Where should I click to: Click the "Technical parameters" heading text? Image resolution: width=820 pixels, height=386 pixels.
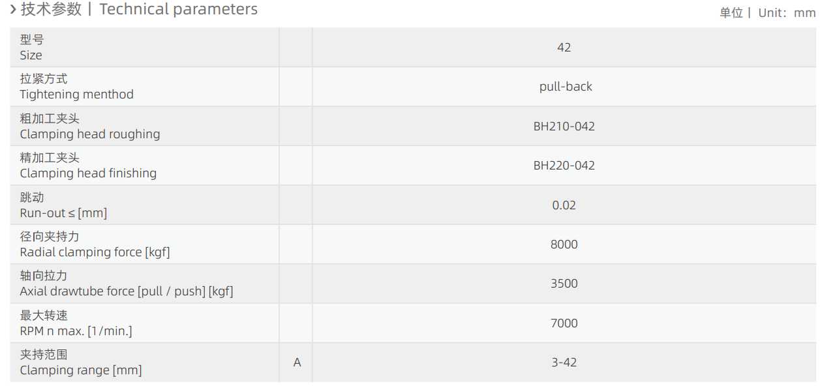(x=178, y=9)
